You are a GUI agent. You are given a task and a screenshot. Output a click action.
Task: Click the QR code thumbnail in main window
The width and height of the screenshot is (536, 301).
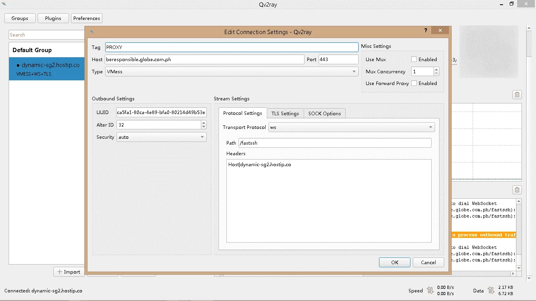489,52
